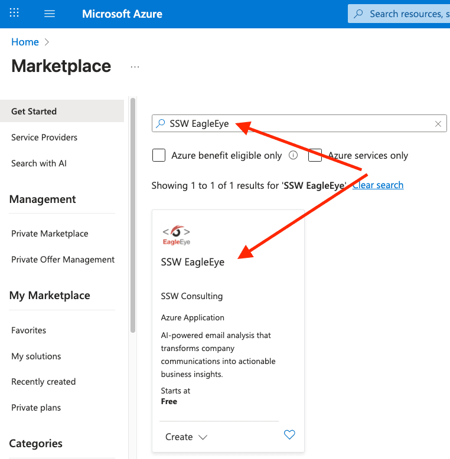Expand the Create dropdown on EagleEye card
450x459 pixels.
[x=187, y=437]
